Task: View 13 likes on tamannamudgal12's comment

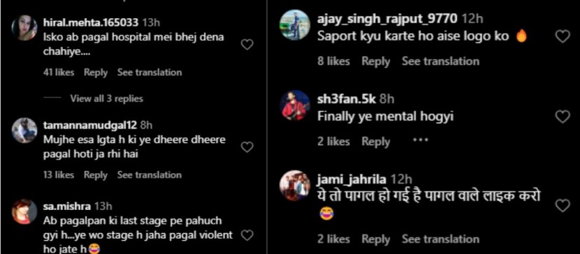Action: coord(59,175)
